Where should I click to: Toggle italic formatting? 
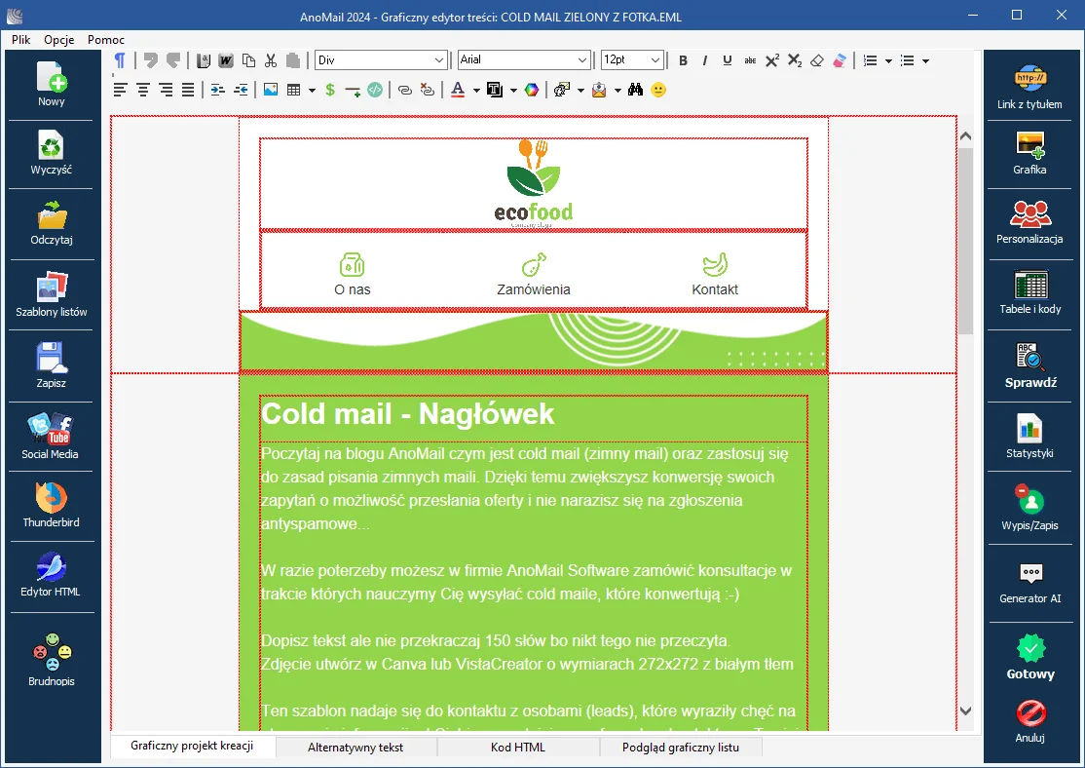[x=705, y=60]
